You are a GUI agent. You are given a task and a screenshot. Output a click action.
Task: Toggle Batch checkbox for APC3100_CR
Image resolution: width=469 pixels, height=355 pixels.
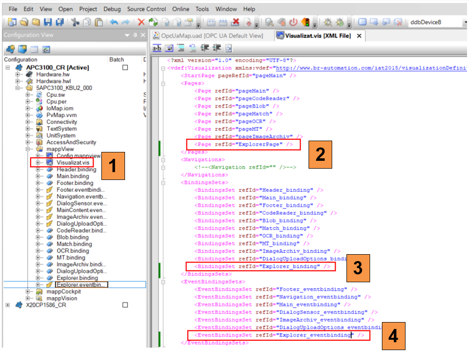[x=125, y=67]
